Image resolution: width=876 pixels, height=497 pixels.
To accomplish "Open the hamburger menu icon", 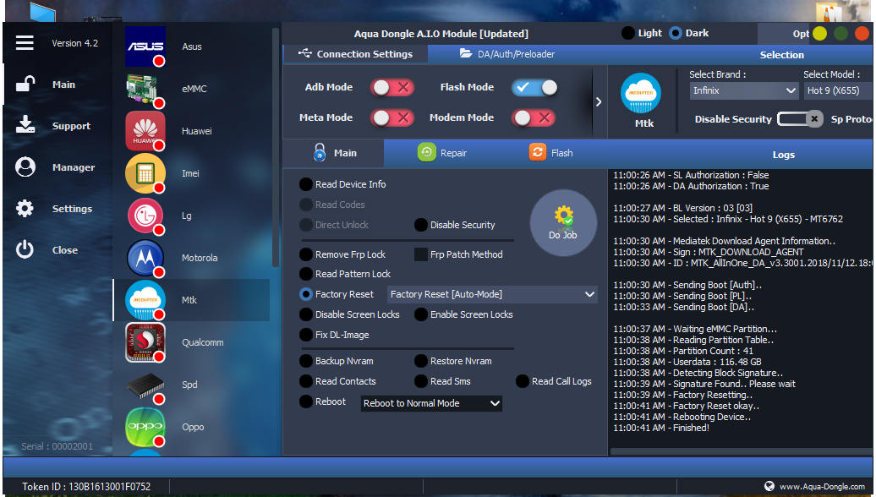I will coord(25,42).
